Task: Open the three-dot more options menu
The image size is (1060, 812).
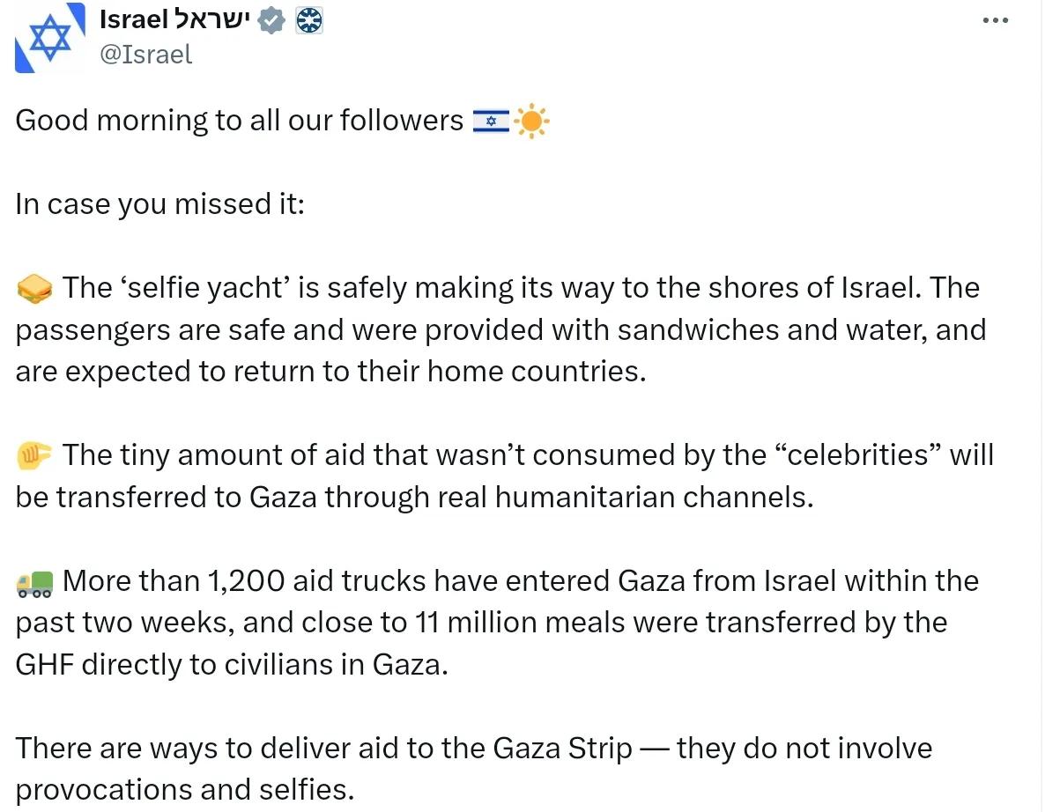Action: pos(995,20)
